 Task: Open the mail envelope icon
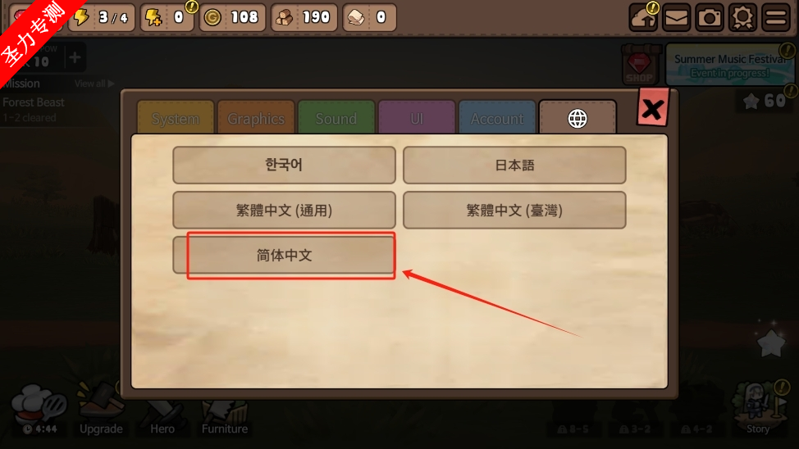point(676,18)
